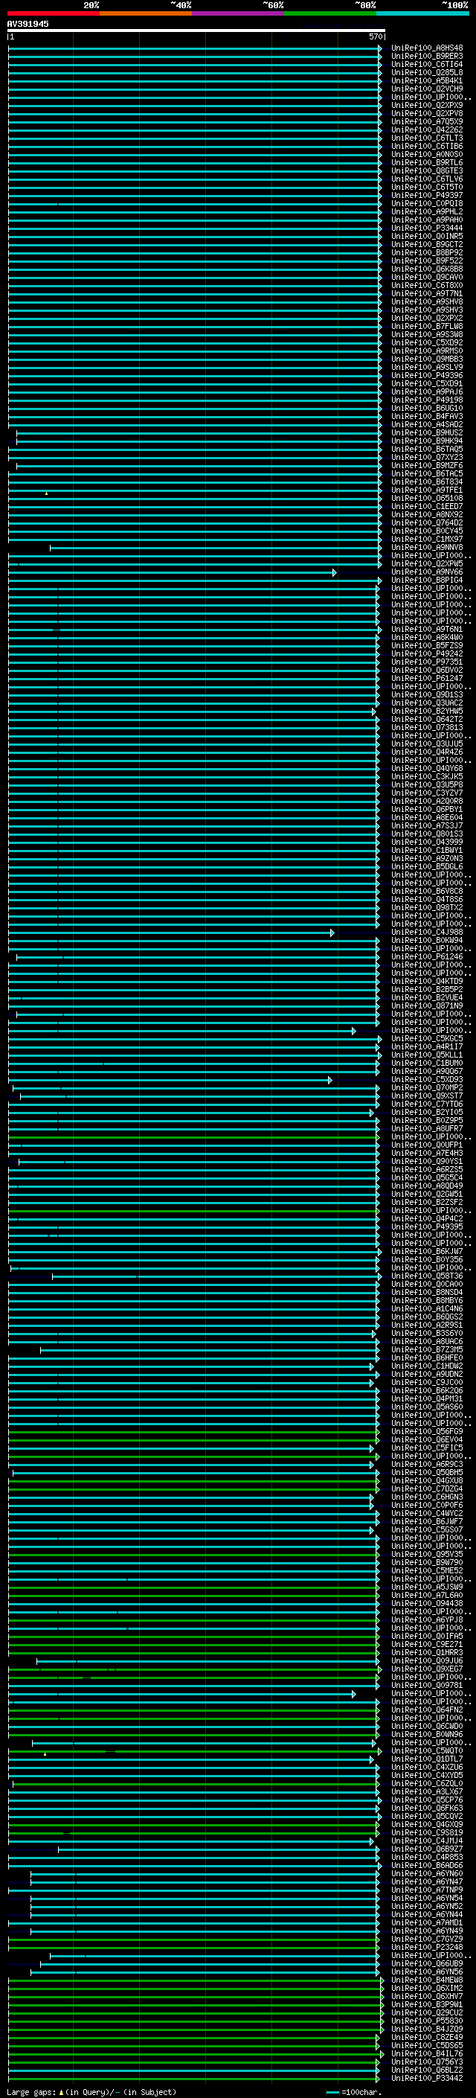Click the purple ~60% identity legend segment

click(239, 13)
